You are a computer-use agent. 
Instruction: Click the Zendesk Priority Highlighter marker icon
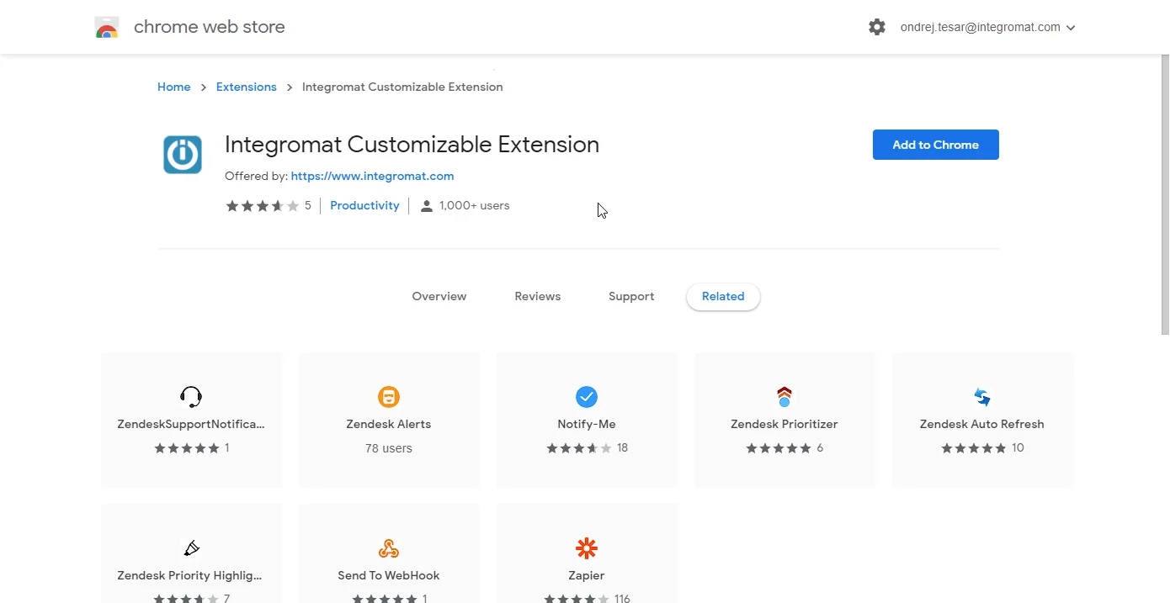[191, 548]
